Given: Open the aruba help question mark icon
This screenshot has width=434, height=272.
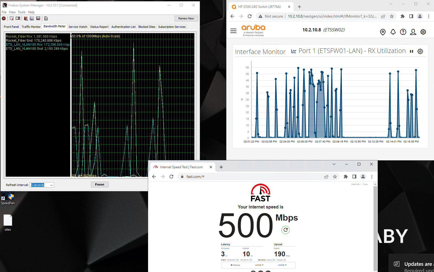Looking at the screenshot, I should pos(403,32).
